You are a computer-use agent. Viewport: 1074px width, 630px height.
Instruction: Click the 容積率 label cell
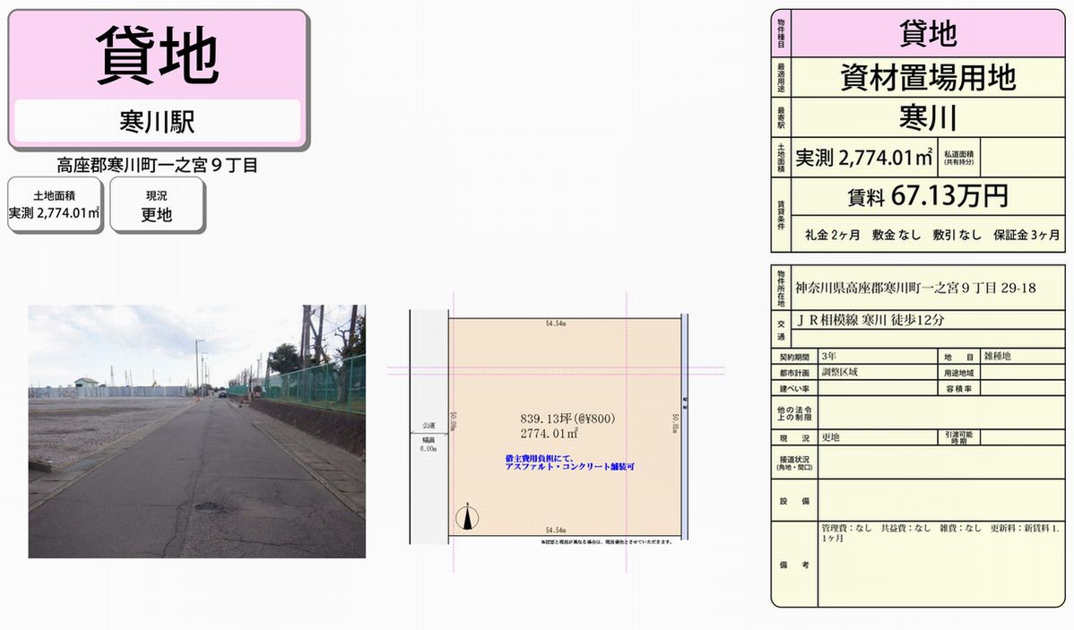pos(959,388)
